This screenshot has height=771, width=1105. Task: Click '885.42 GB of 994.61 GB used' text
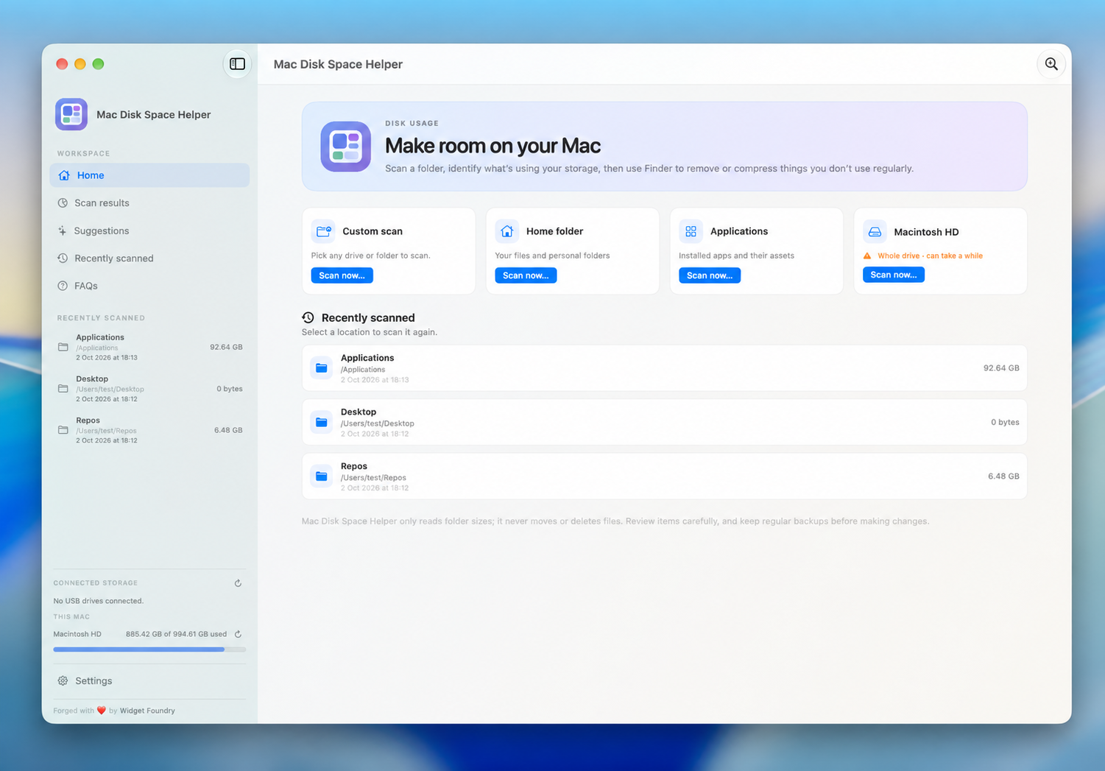(x=176, y=634)
